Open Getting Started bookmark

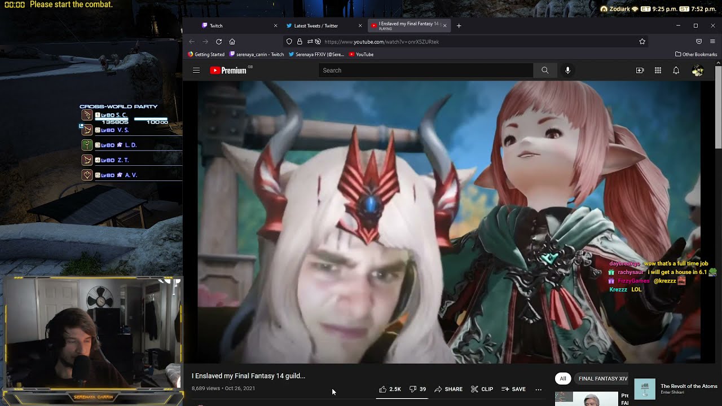click(x=206, y=55)
